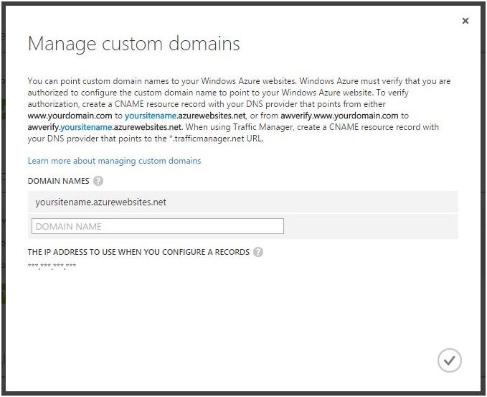Open Learn more about managing custom domains
Viewport: 487px width, 397px height.
pos(114,161)
